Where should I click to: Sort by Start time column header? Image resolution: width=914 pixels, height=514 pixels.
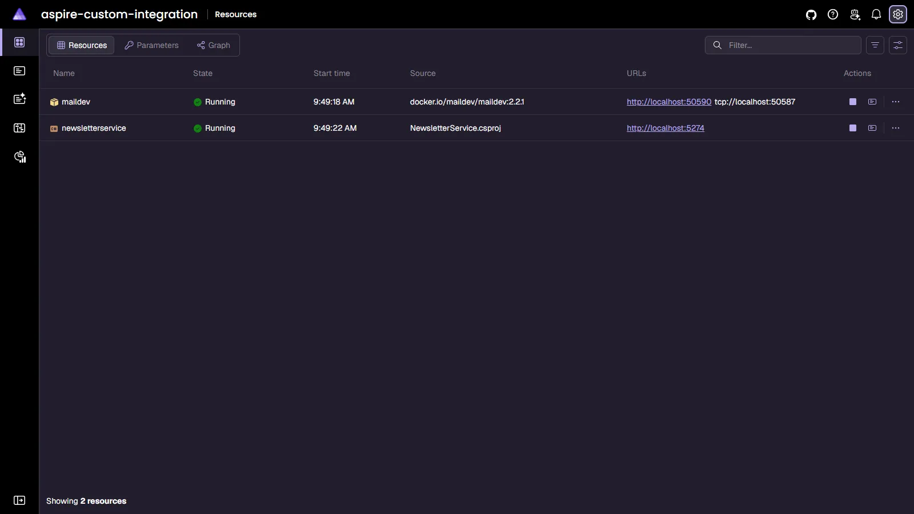tap(332, 73)
